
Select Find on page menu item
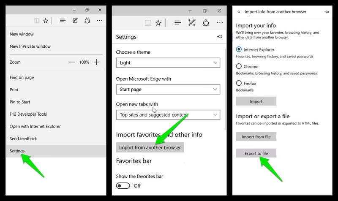click(56, 77)
